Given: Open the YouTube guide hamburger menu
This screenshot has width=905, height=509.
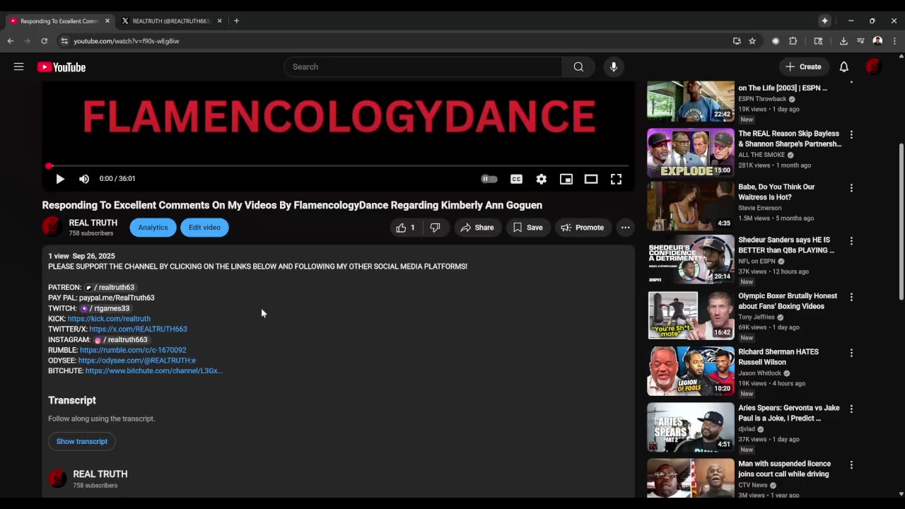Looking at the screenshot, I should pos(19,67).
